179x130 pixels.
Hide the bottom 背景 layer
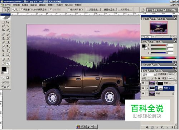point(143,93)
